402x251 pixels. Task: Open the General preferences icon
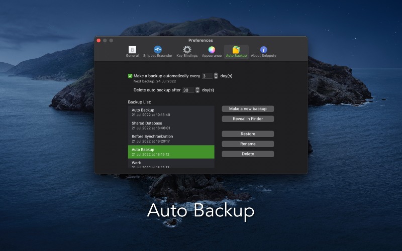(132, 52)
